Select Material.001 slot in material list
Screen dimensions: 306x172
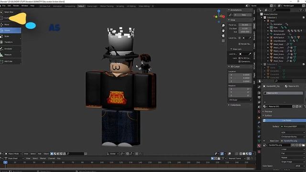coord(283,93)
